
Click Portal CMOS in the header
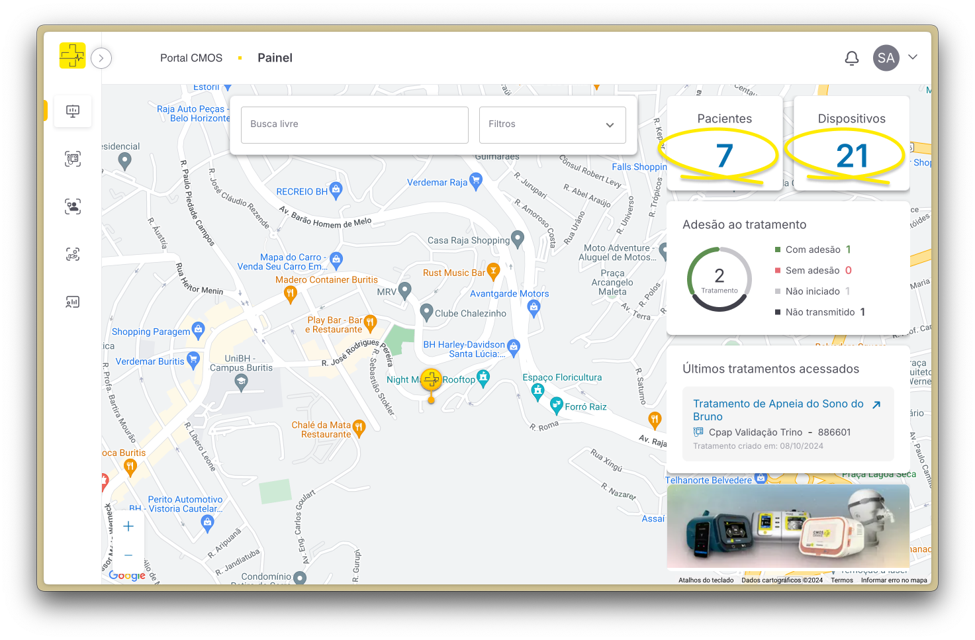(x=191, y=58)
